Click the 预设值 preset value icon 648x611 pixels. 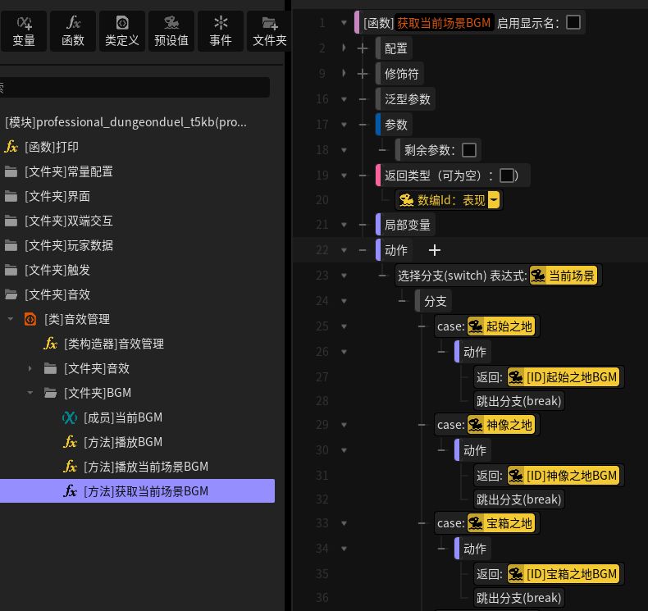pyautogui.click(x=171, y=31)
